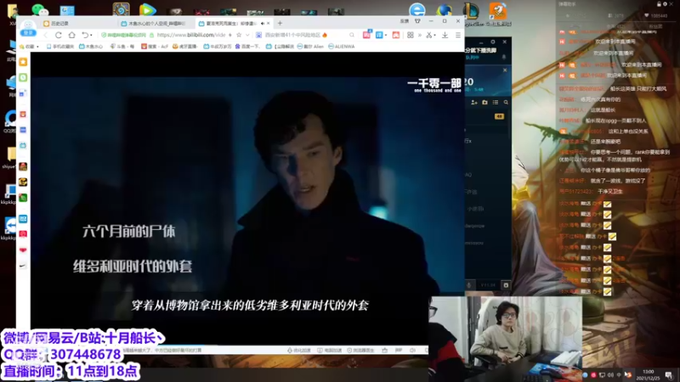Click the clock in the Windows taskbar
The width and height of the screenshot is (680, 382).
pos(648,374)
